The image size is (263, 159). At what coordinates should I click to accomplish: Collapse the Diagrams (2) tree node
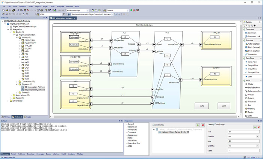pyautogui.click(x=17, y=84)
